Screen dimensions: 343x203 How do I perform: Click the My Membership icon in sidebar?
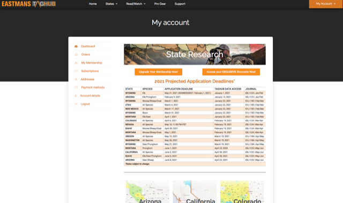tap(76, 63)
